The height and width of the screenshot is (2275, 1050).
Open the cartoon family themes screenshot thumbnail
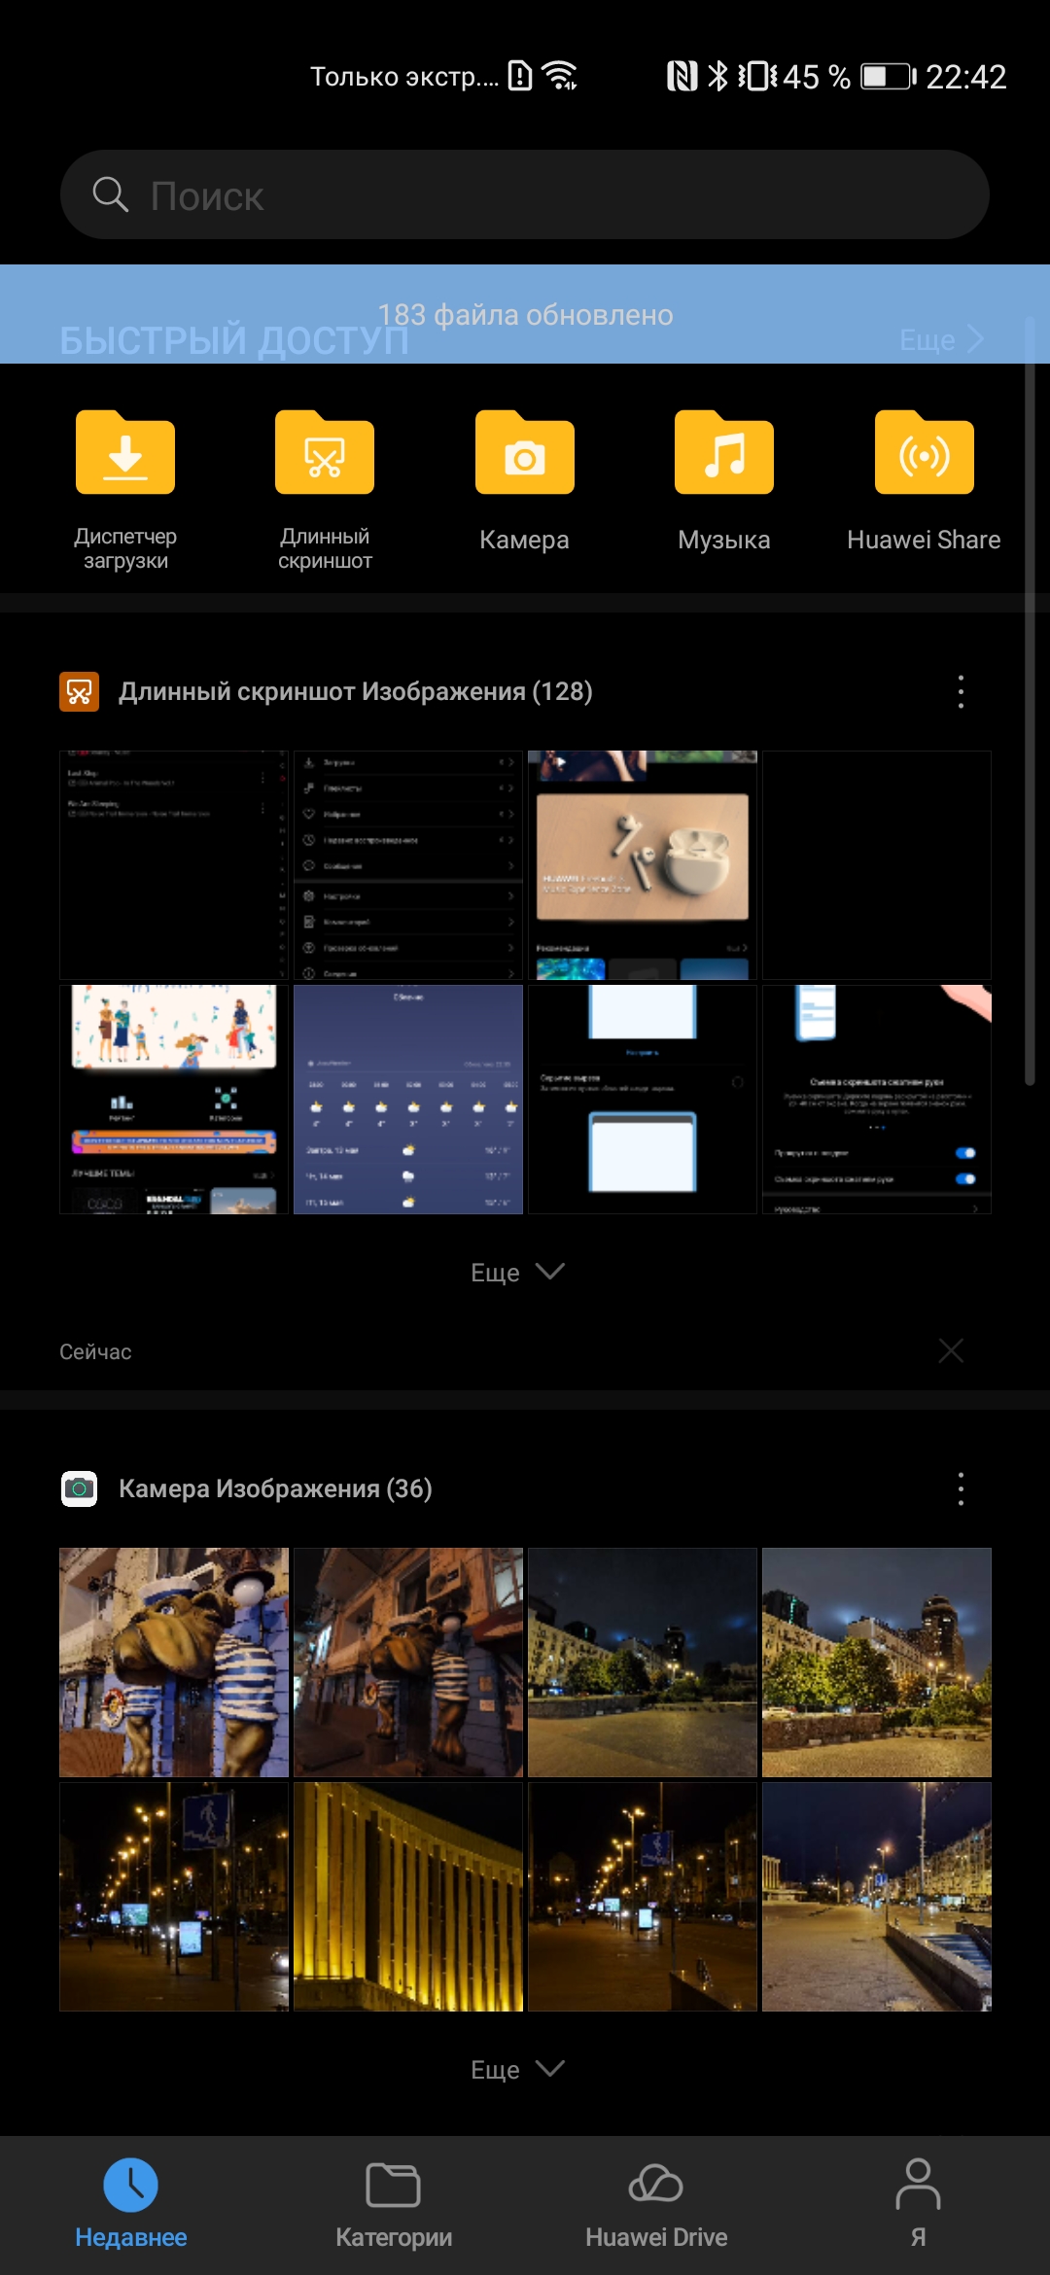pos(174,1100)
